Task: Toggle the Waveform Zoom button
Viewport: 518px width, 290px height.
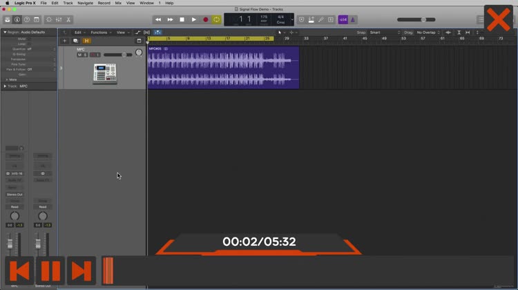Action: (x=448, y=32)
